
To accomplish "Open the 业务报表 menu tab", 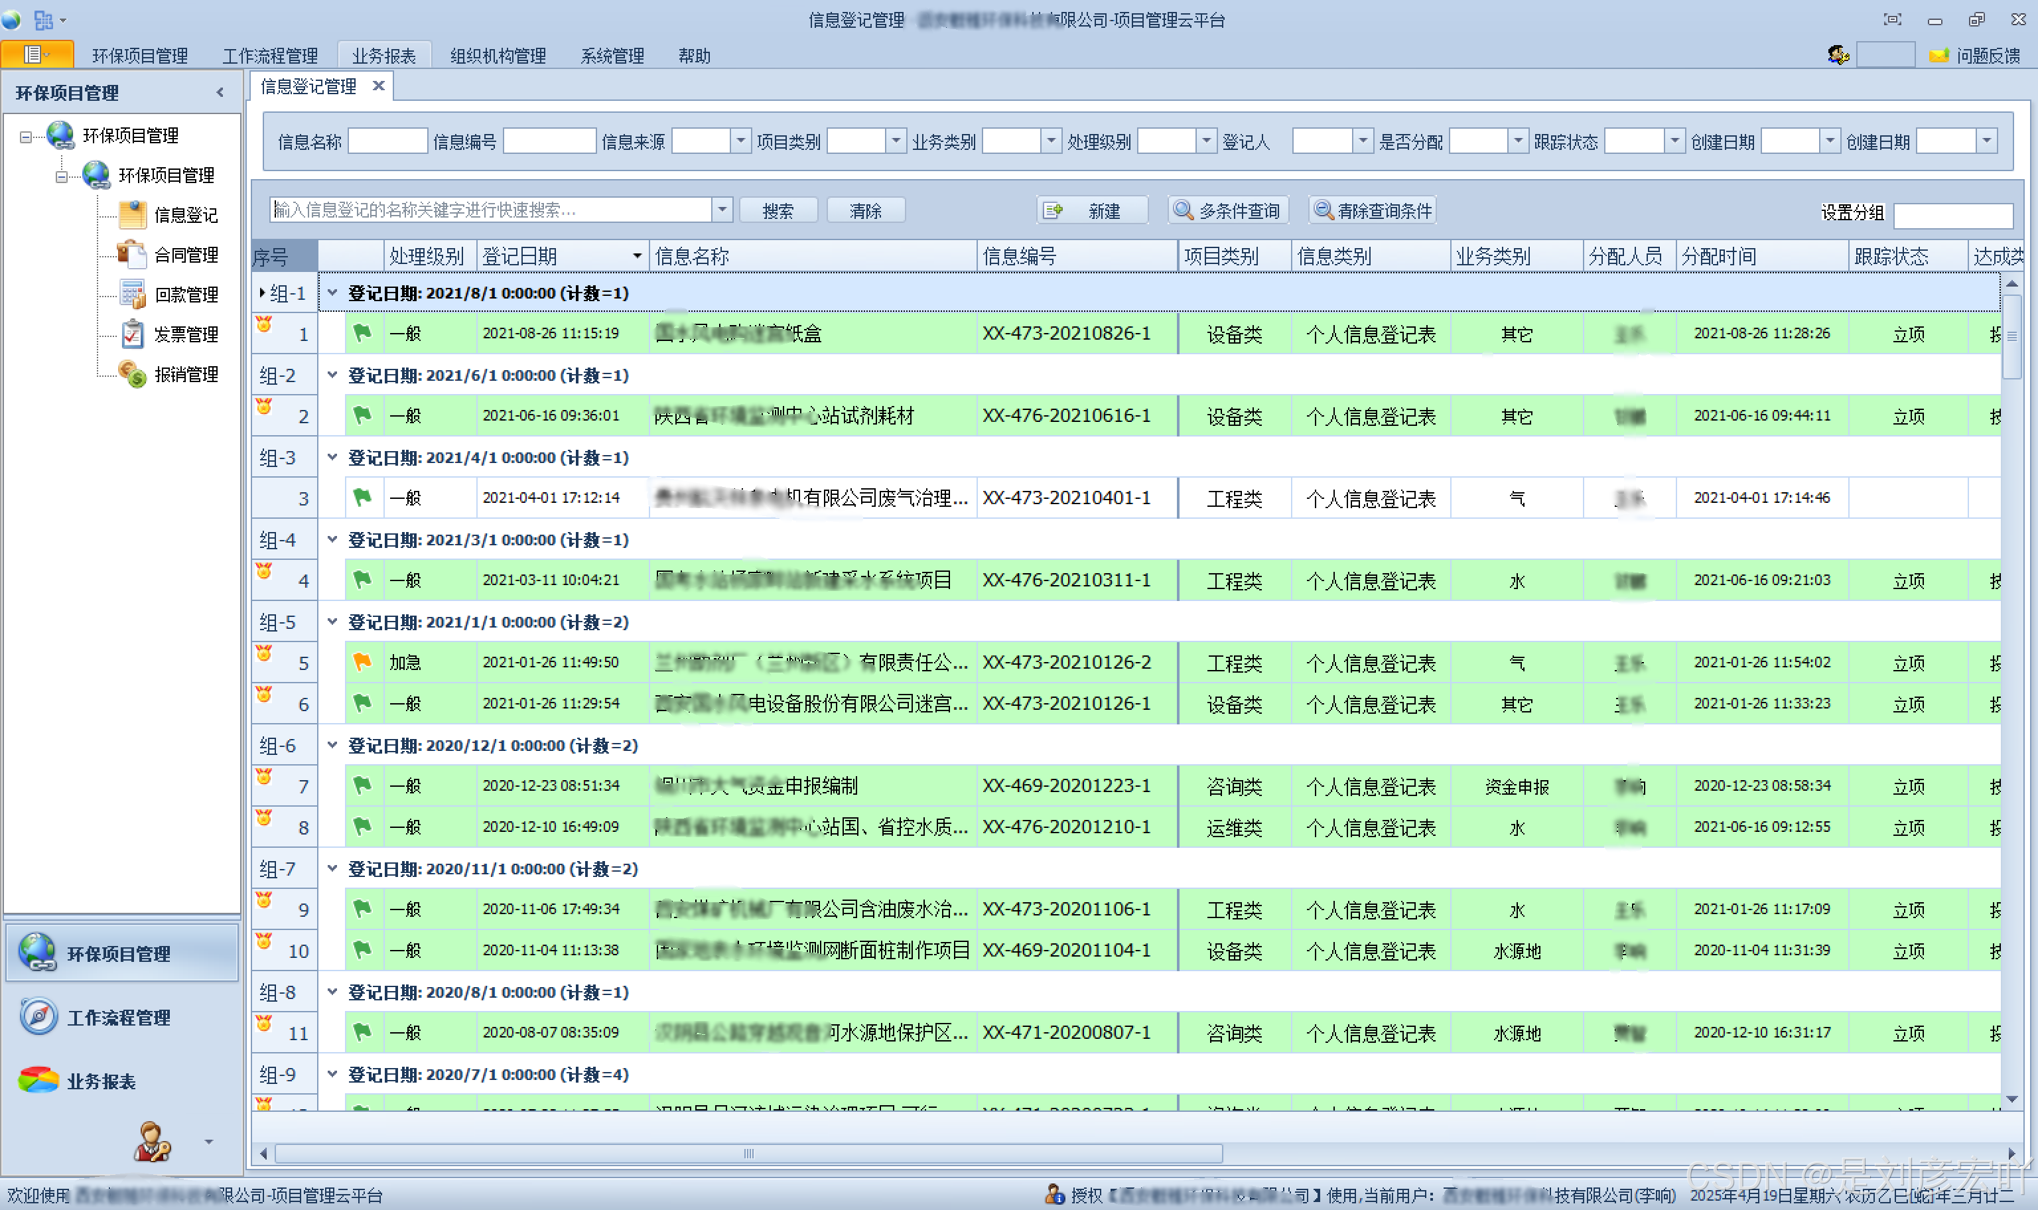I will pos(383,56).
